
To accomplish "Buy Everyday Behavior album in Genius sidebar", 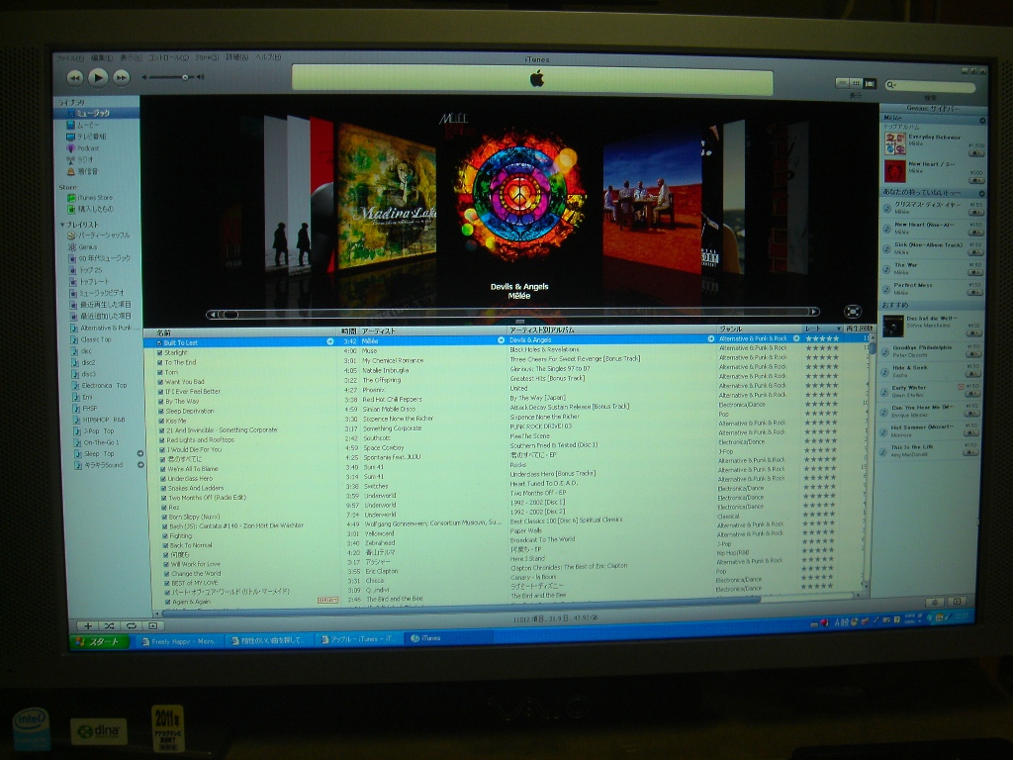I will point(975,153).
